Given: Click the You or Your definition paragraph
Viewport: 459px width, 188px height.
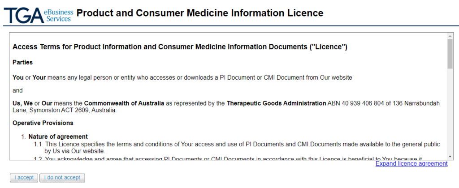Looking at the screenshot, I should tap(182, 77).
